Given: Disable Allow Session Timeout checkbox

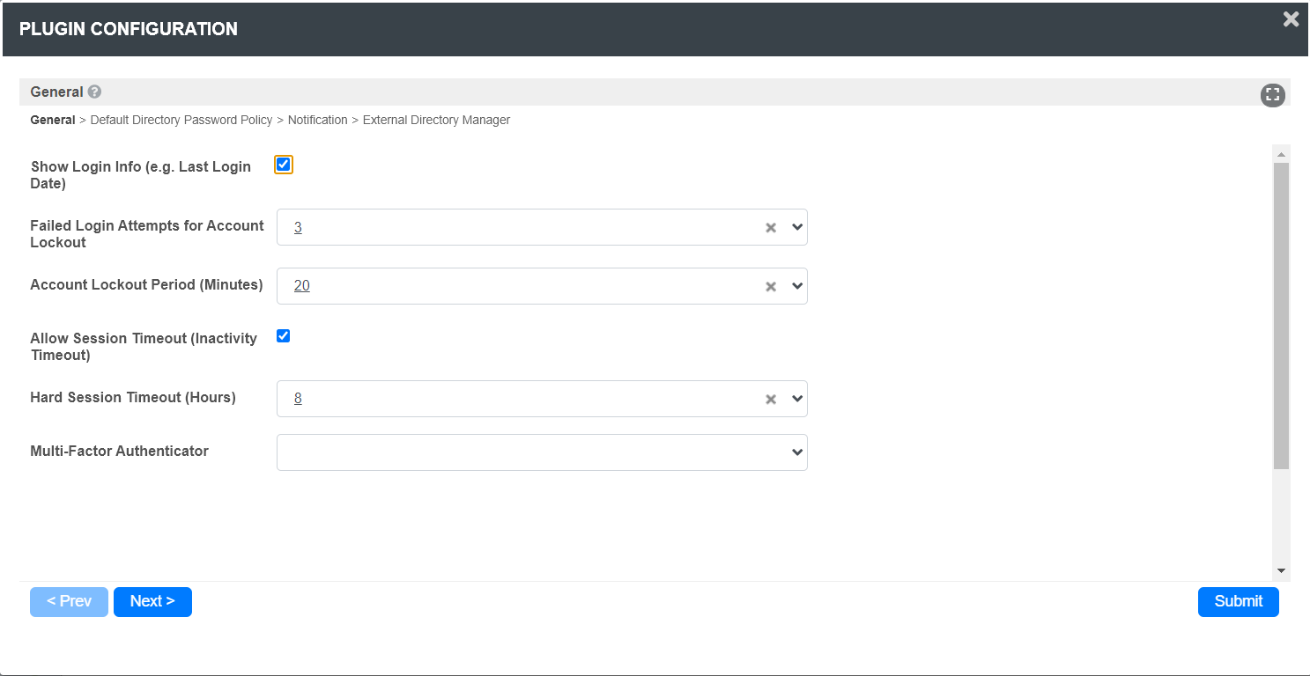Looking at the screenshot, I should (284, 336).
